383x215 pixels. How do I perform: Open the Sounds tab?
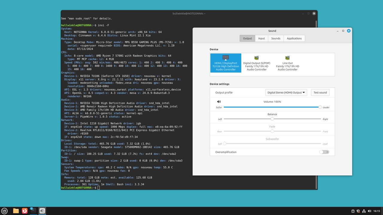(x=276, y=38)
